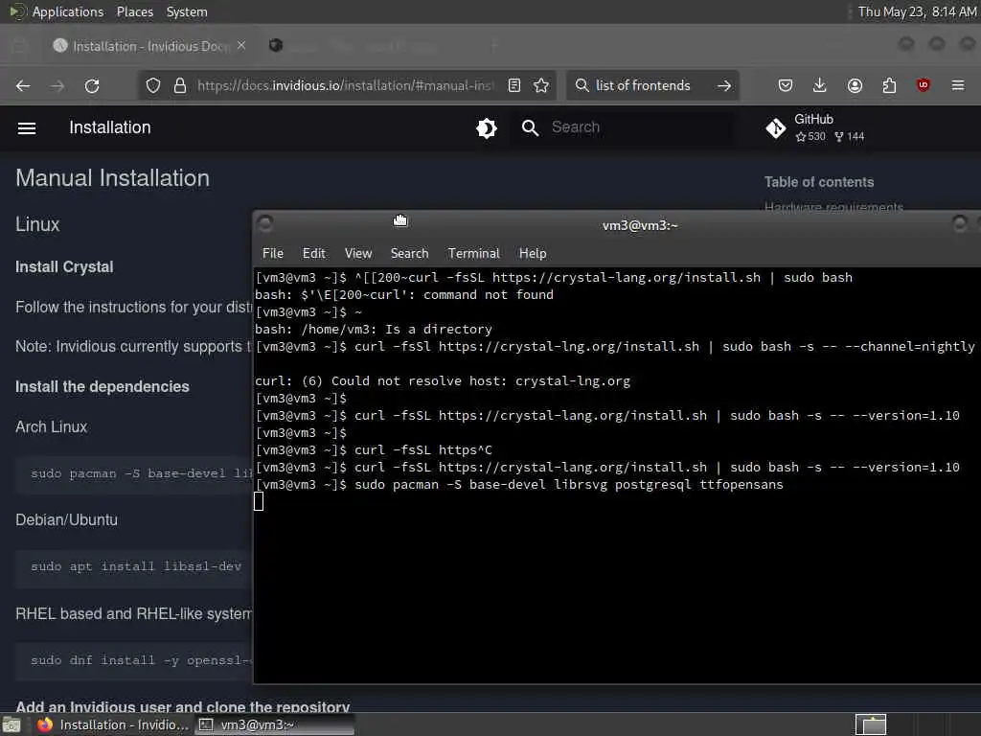
Task: Show site security lock information
Action: click(x=180, y=85)
